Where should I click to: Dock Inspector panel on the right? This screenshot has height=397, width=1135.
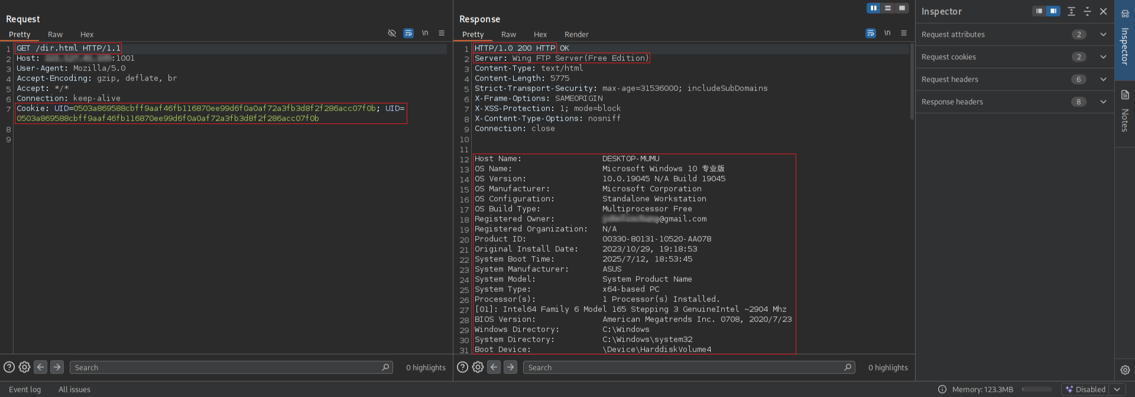1053,11
